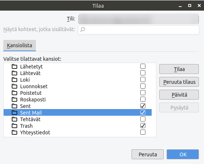Viewport: 204px width, 164px height.
Task: Select the Roskaposti folder icon
Action: pyautogui.click(x=14, y=99)
